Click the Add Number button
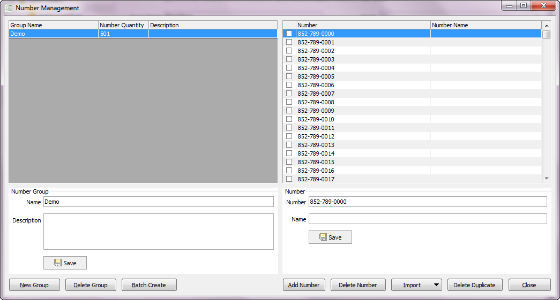 coord(304,285)
